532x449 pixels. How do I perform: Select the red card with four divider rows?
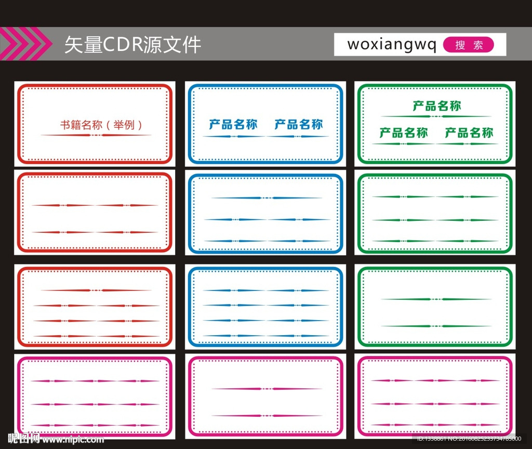95,307
